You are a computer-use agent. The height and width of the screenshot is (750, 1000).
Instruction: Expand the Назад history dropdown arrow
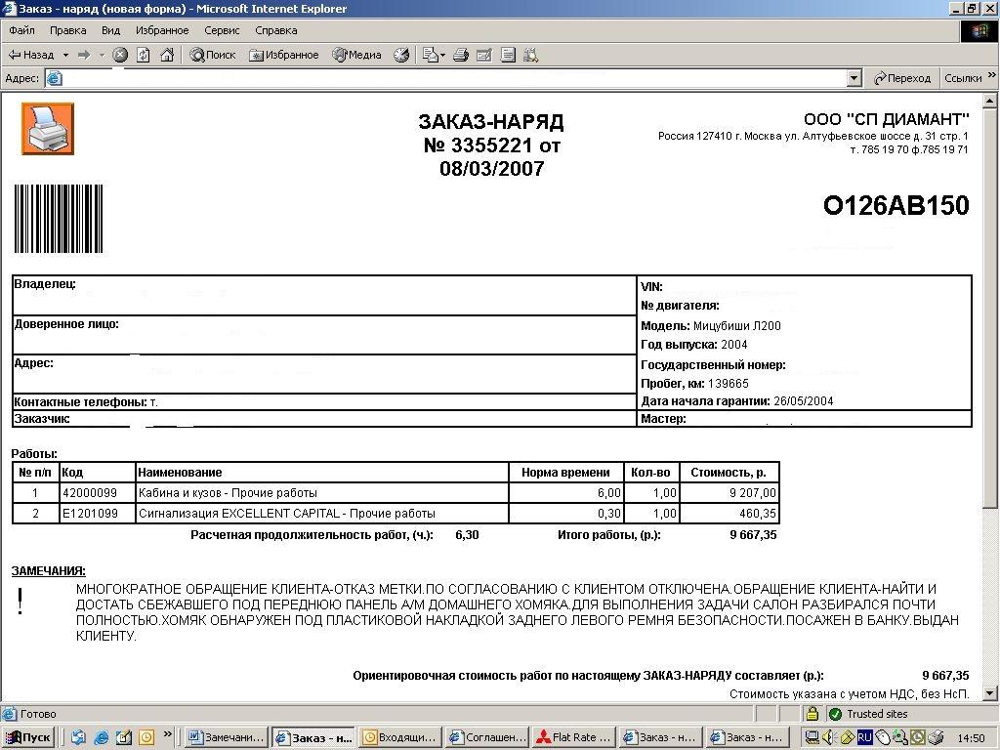pos(65,55)
